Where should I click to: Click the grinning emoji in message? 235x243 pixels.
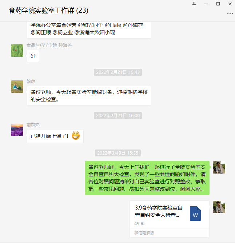point(76,136)
